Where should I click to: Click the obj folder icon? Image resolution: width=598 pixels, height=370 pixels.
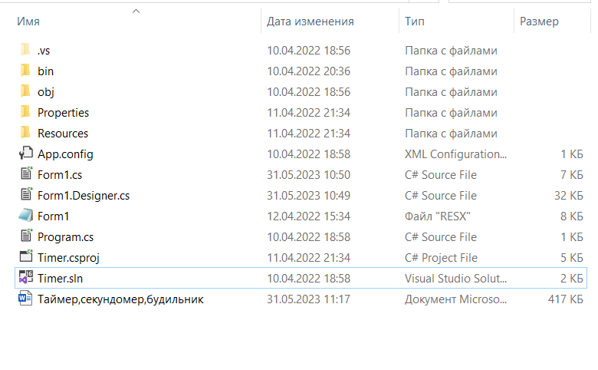(x=25, y=92)
